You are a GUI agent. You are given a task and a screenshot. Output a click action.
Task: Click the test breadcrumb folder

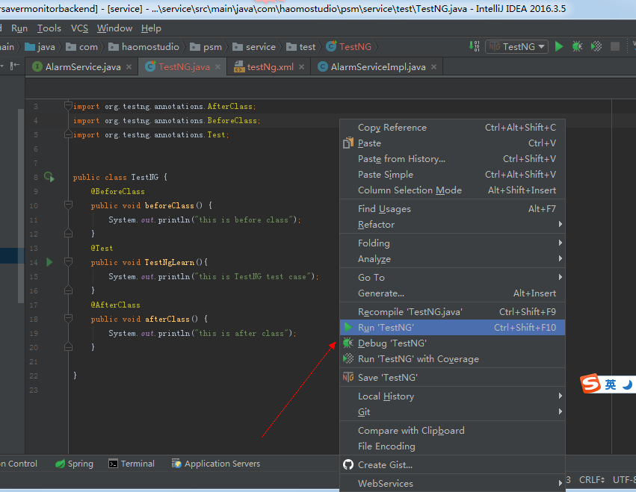pyautogui.click(x=300, y=47)
